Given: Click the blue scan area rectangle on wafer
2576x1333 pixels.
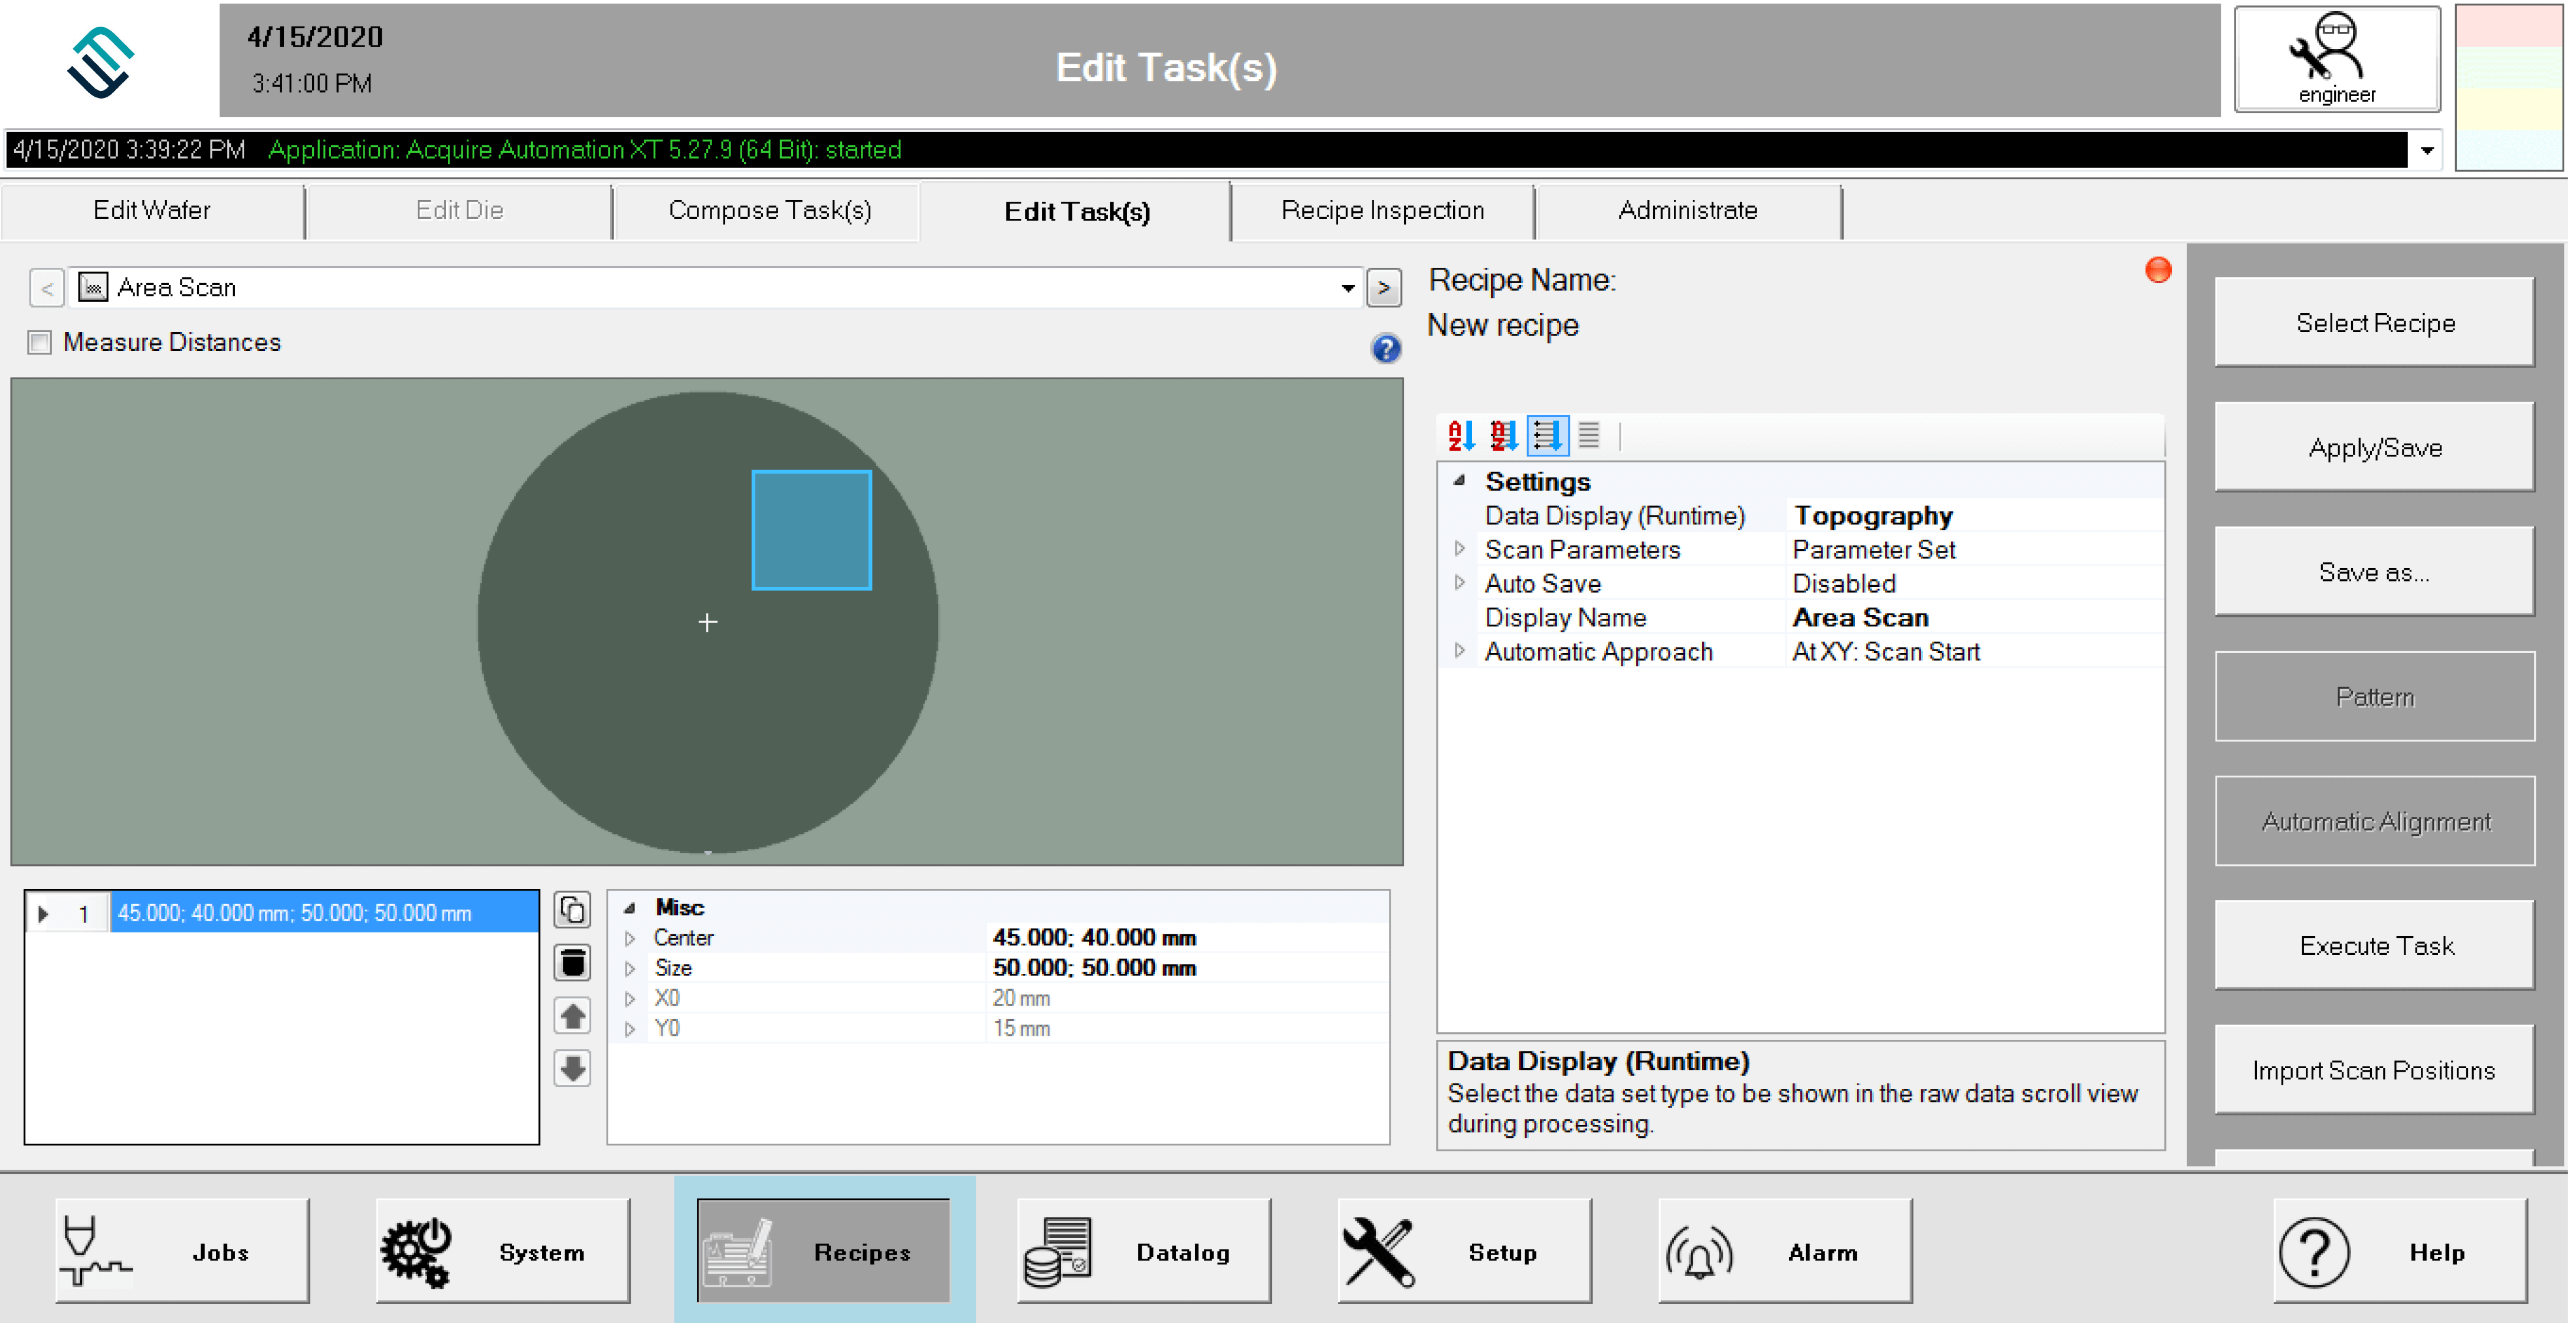Looking at the screenshot, I should [x=811, y=531].
